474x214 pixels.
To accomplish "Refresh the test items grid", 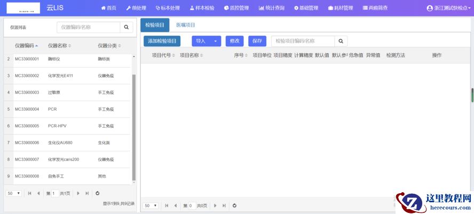I will coord(234,205).
